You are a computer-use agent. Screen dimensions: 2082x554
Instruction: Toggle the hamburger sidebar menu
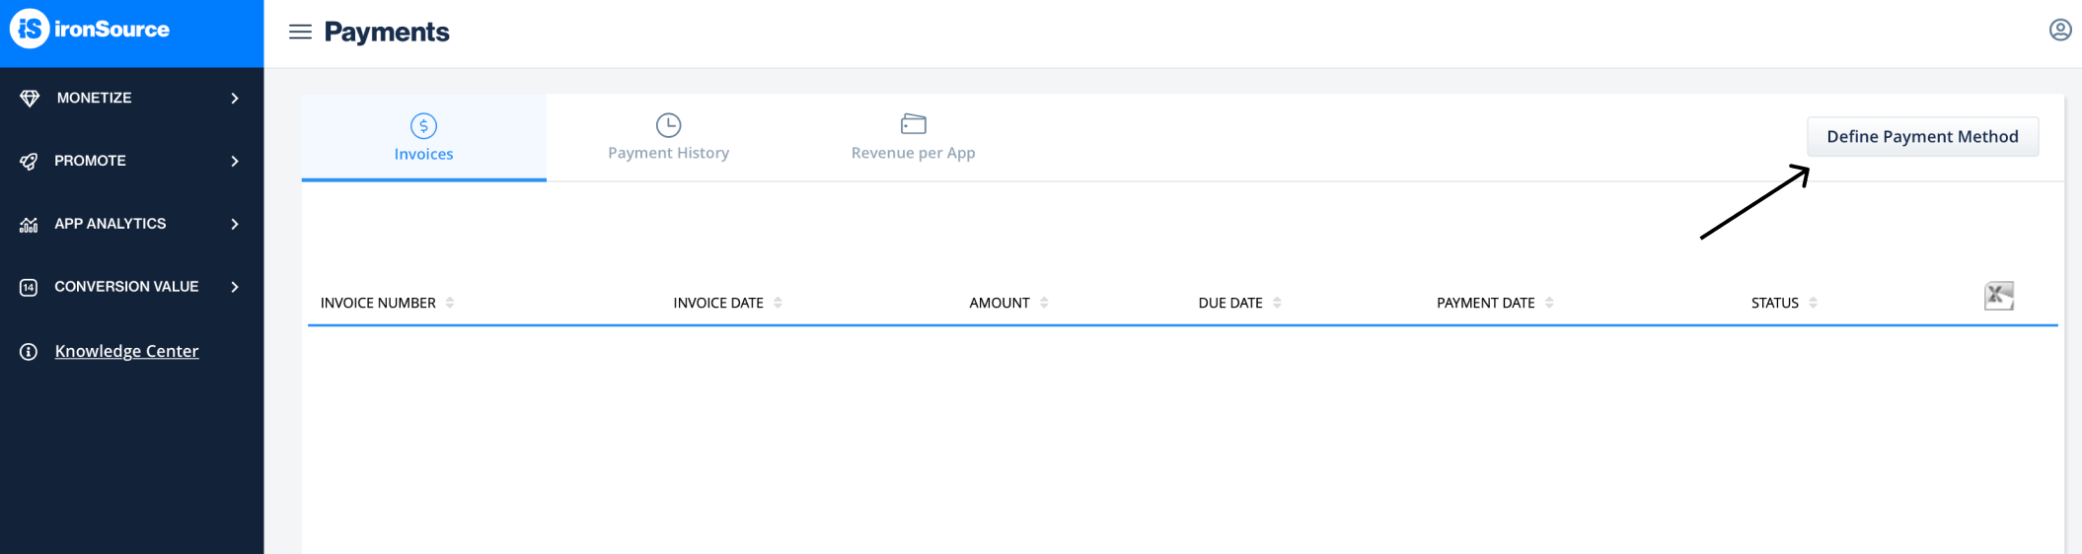coord(300,33)
